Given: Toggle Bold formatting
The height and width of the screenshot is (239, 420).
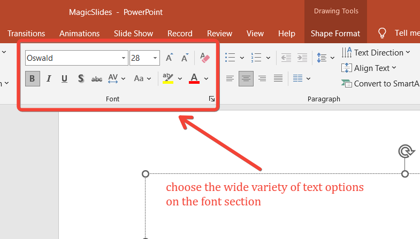Looking at the screenshot, I should click(33, 78).
